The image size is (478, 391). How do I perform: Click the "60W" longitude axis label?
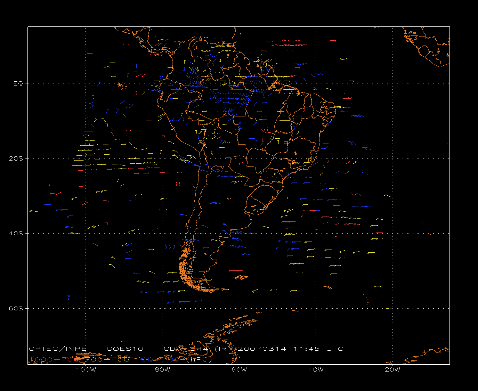239,369
